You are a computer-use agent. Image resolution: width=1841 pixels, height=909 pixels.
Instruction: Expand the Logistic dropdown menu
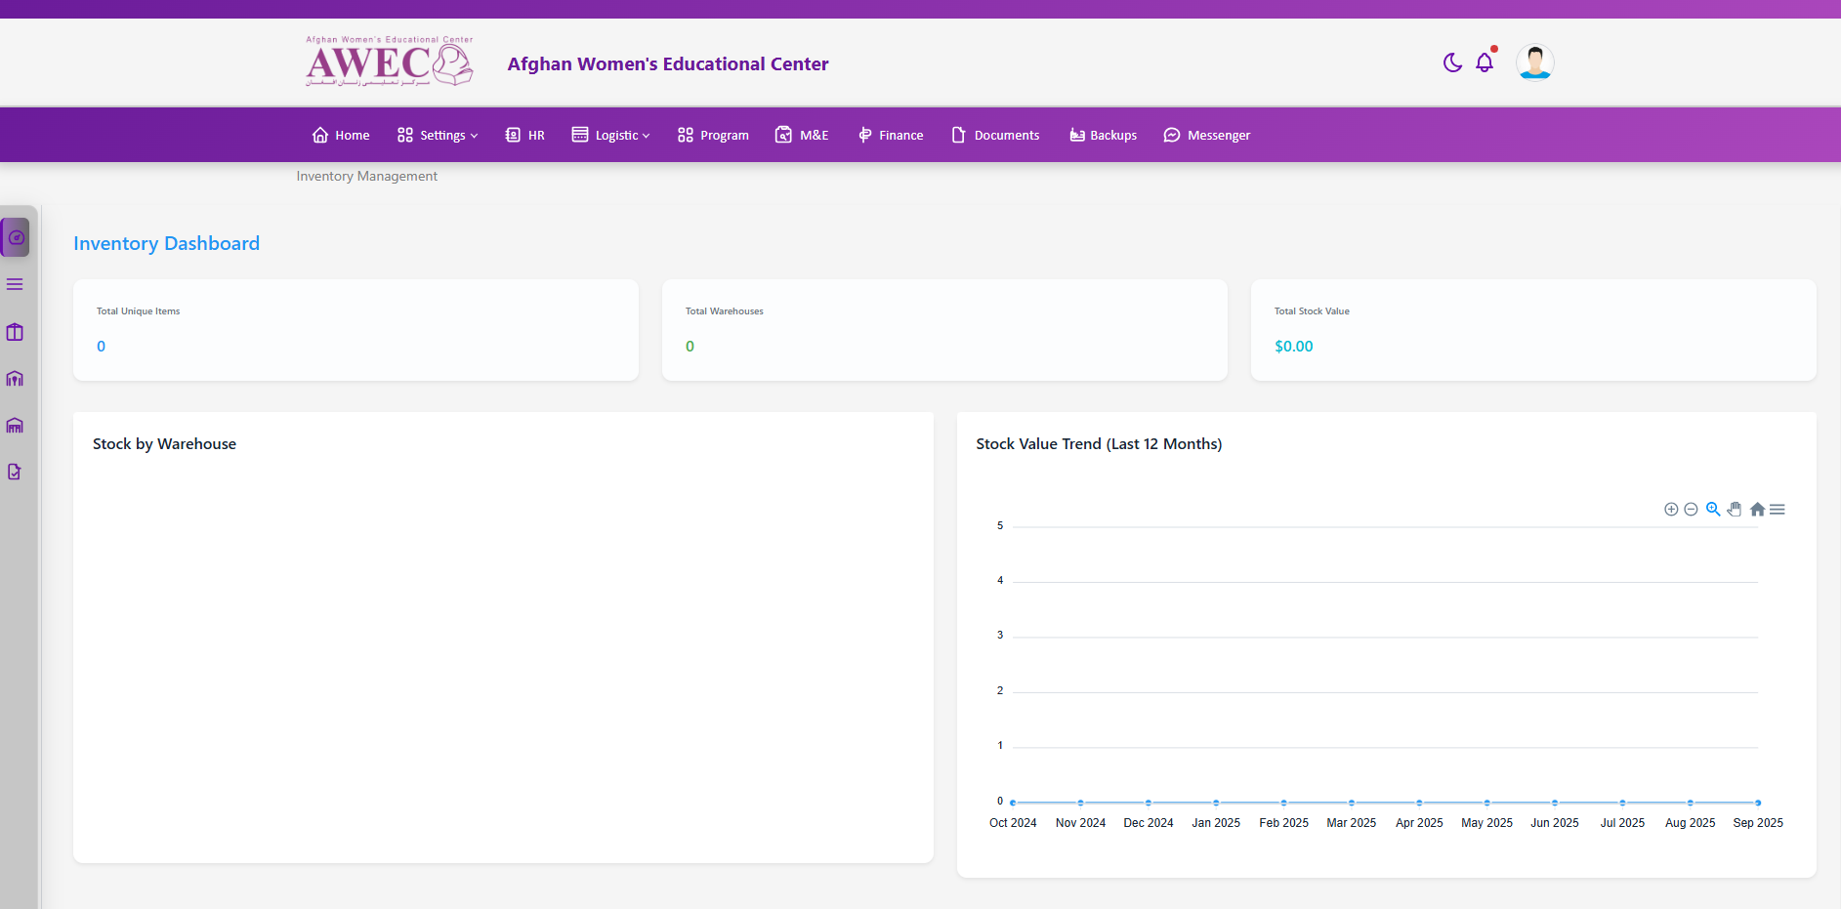pos(610,135)
